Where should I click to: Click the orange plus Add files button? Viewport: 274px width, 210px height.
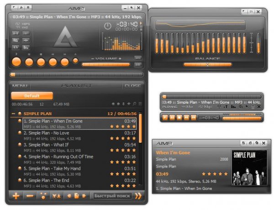(x=16, y=196)
